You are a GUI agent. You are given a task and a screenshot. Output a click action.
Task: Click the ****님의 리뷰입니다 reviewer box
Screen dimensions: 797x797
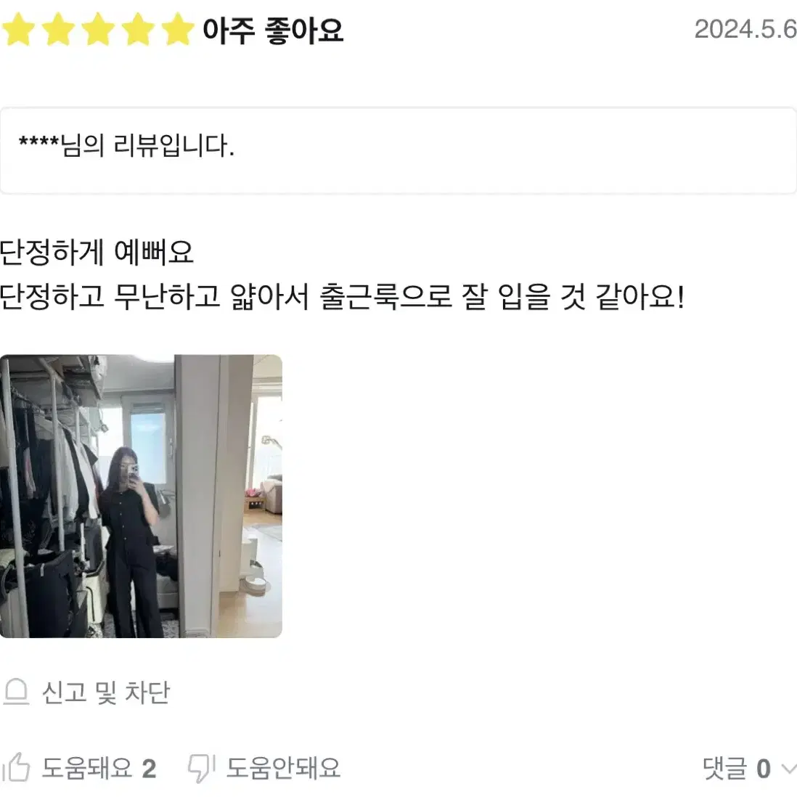pos(398,150)
